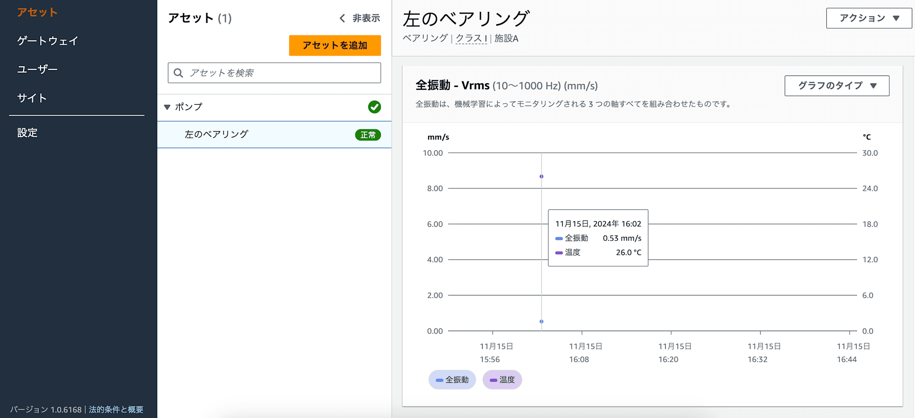
Task: Select サイト in the sidebar
Action: [32, 98]
